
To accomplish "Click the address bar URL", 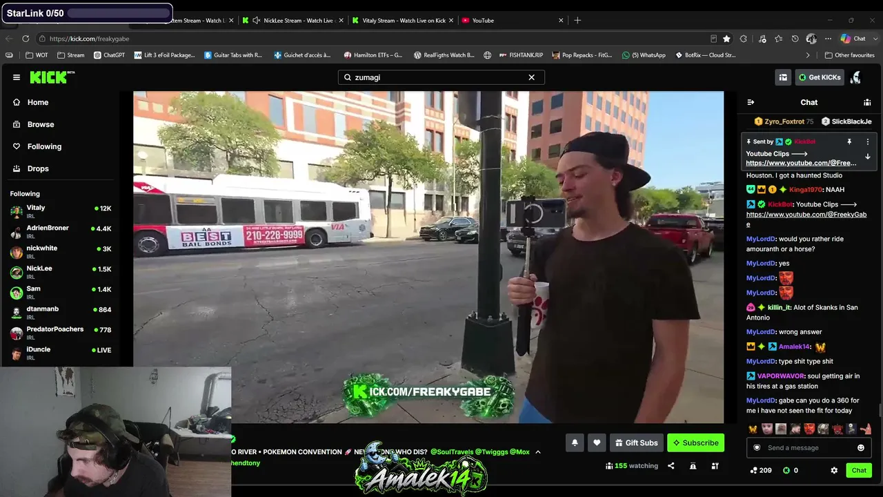I will [89, 39].
